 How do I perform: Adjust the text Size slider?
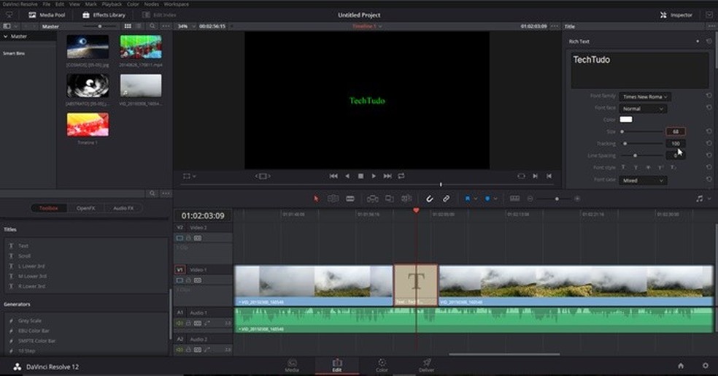tap(642, 131)
